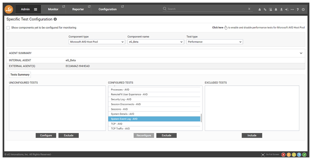312x160 pixels.
Task: Click the magnifier search icon
Action: point(165,9)
